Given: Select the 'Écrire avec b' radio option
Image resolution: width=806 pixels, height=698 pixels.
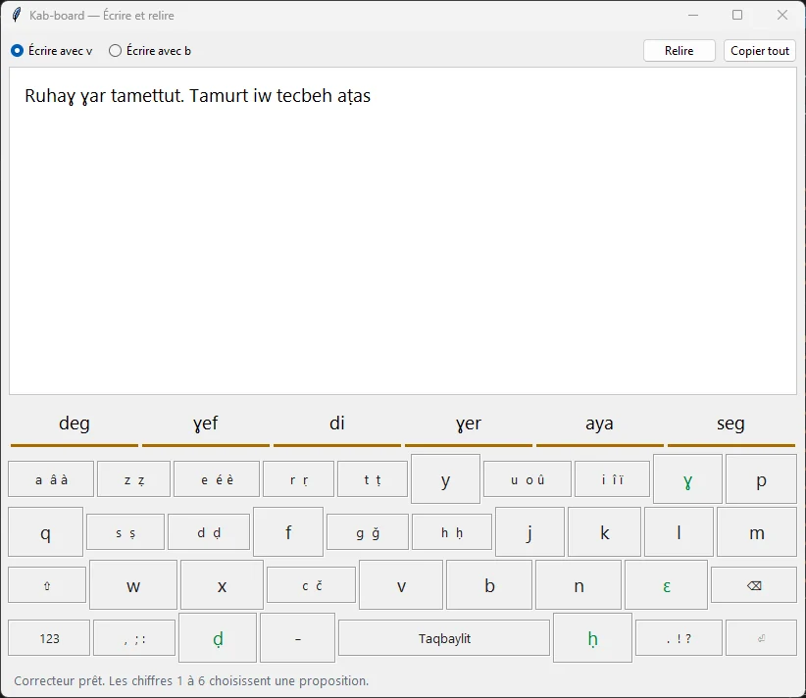Looking at the screenshot, I should tap(150, 51).
